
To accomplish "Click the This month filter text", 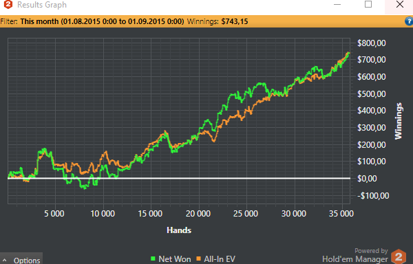I will click(x=102, y=21).
